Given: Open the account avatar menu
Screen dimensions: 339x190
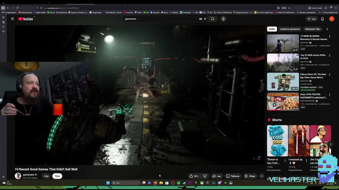Looking at the screenshot, I should [x=332, y=19].
